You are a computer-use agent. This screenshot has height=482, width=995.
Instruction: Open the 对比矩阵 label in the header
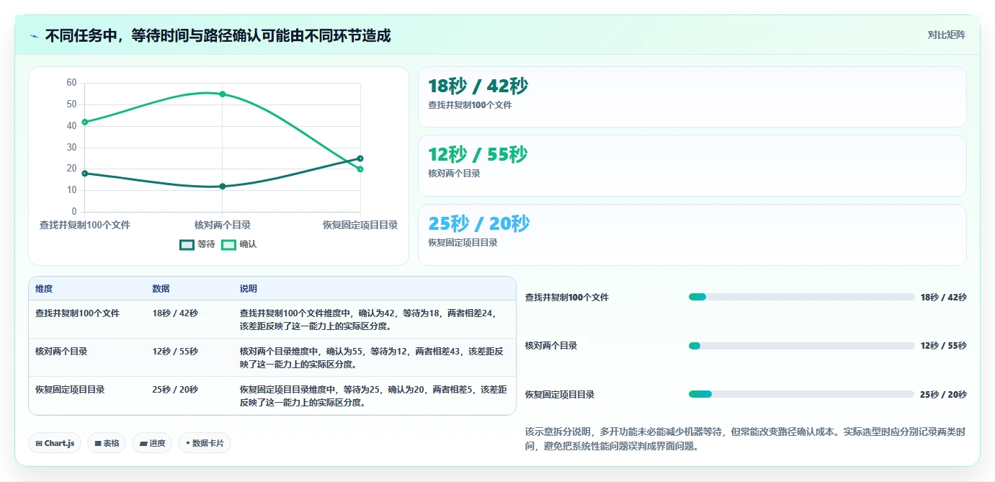coord(946,35)
